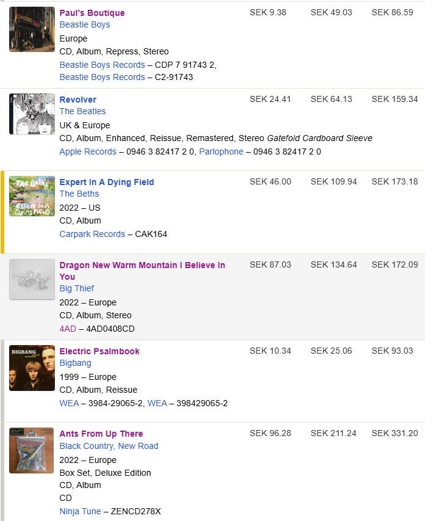425x521 pixels.
Task: Go to The Beatles artist page
Action: 82,111
